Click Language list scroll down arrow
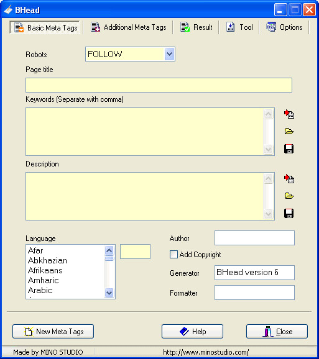 pyautogui.click(x=109, y=293)
